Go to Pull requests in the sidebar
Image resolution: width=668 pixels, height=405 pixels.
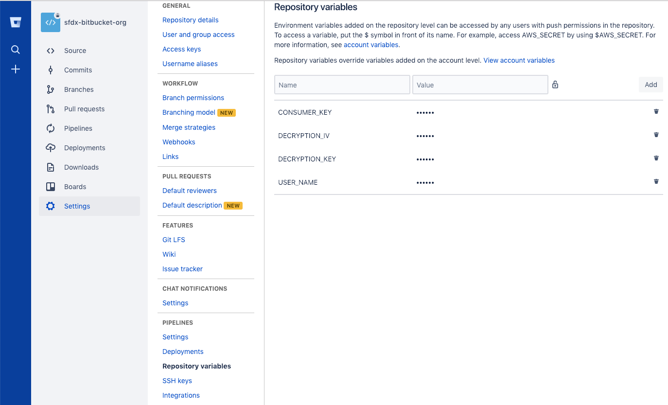(84, 109)
